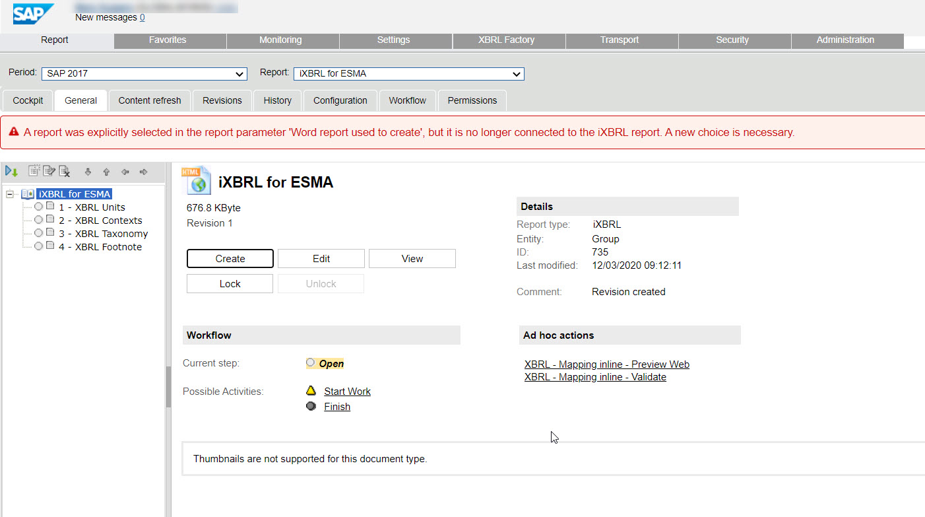This screenshot has width=925, height=517.
Task: Click the View button
Action: coord(412,259)
